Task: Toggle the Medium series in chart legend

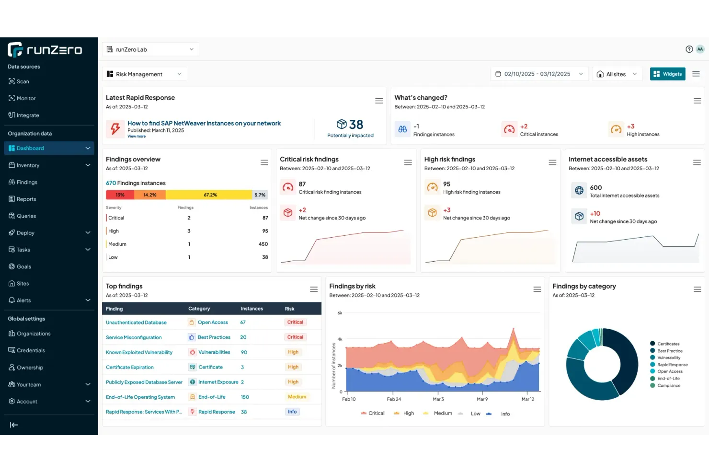Action: 438,413
